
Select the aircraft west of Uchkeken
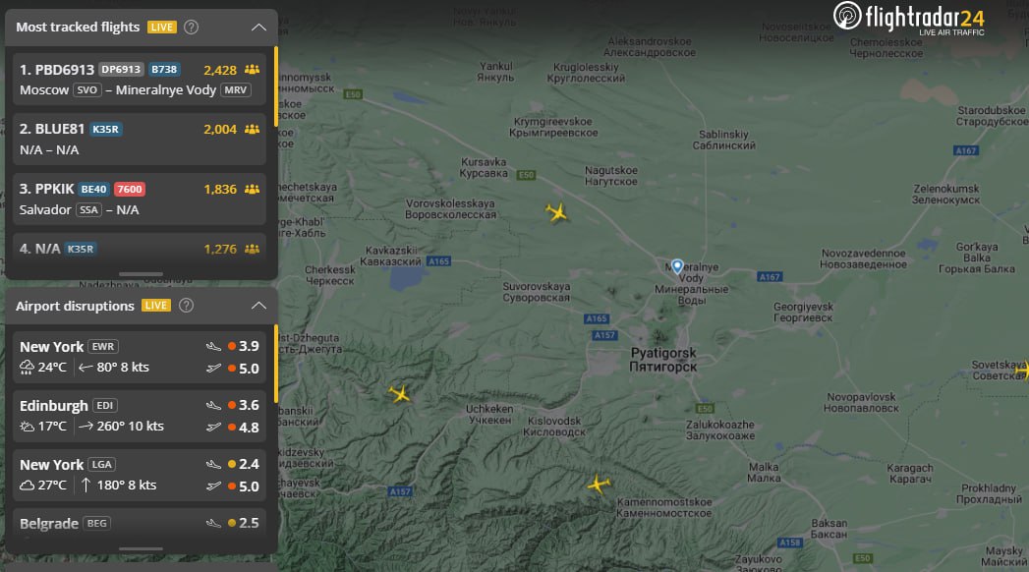400,394
